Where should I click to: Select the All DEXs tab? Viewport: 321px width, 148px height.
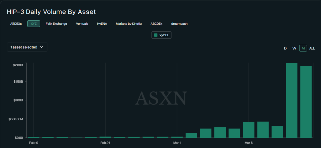pos(16,23)
